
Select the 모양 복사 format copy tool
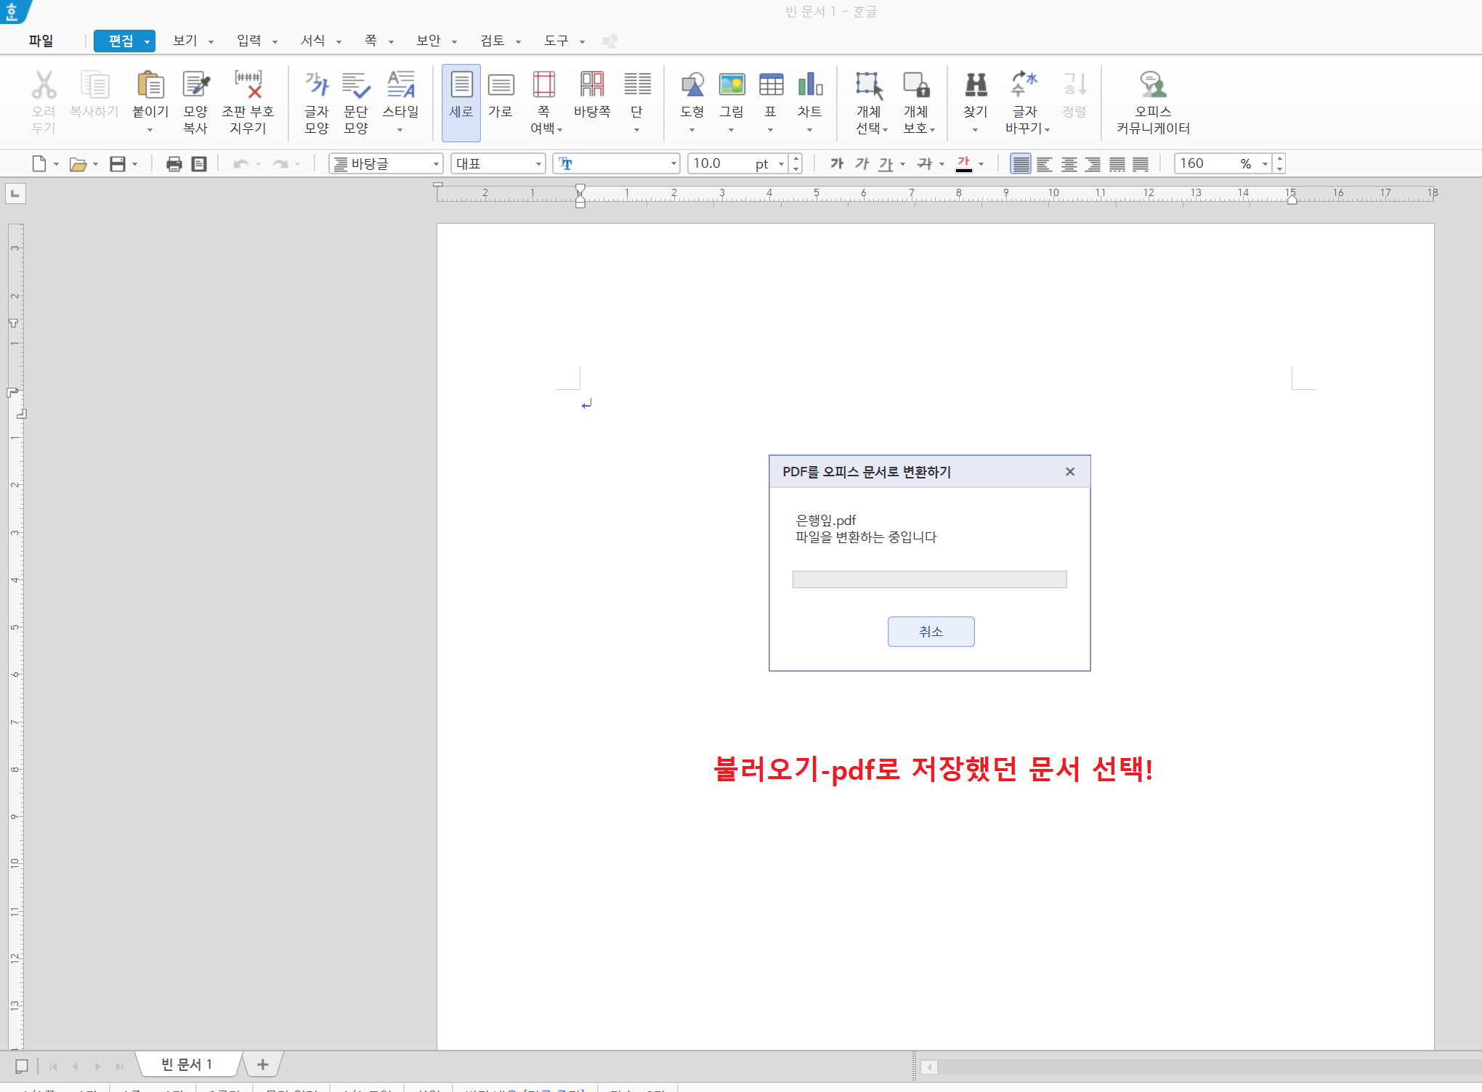click(195, 86)
